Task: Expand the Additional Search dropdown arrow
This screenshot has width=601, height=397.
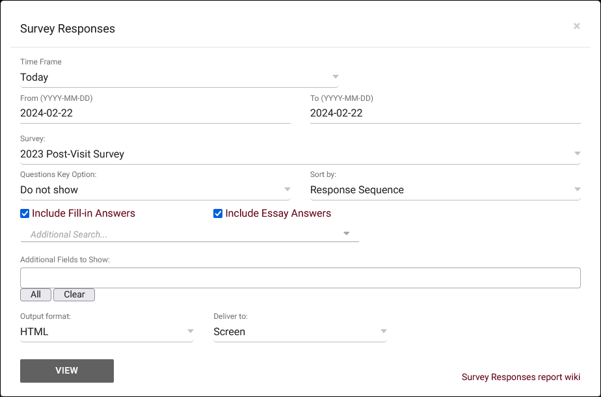Action: point(347,234)
